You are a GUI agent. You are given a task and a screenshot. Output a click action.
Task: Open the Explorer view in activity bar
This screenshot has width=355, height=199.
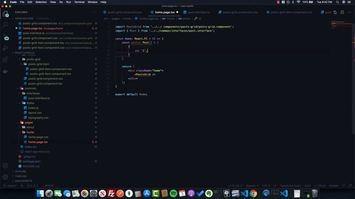[6, 14]
